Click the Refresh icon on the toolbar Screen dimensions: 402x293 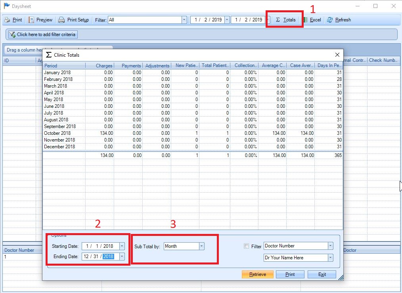point(329,19)
